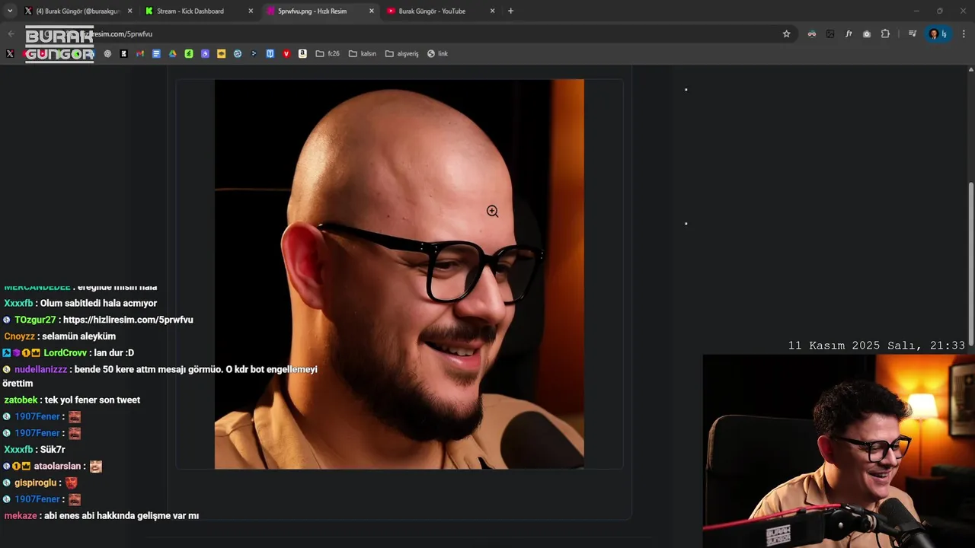Open the font finder extension icon
Viewport: 975px width, 548px height.
coord(849,33)
